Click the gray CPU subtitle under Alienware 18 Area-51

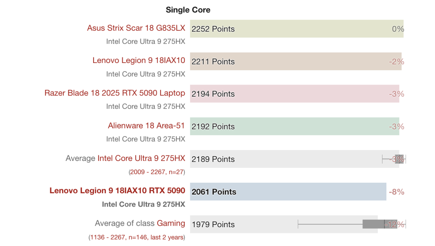(x=145, y=139)
